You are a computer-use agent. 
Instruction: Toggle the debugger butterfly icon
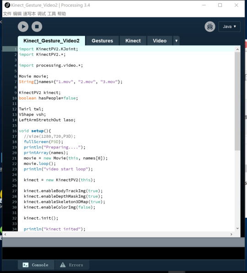210,26
